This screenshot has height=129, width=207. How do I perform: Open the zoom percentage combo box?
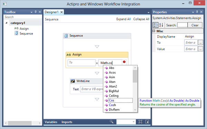click(x=126, y=122)
